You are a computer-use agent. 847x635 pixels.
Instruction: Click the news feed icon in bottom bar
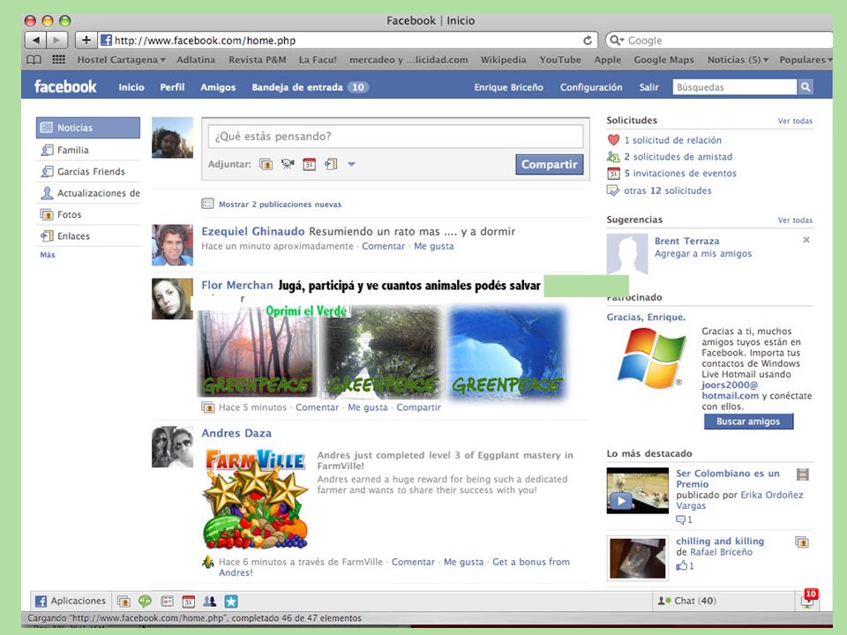coord(167,601)
